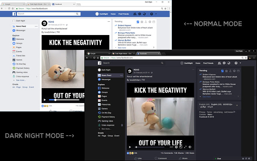Expand trending See more in dark window
Screen dimensions: 257x161
[x=206, y=97]
